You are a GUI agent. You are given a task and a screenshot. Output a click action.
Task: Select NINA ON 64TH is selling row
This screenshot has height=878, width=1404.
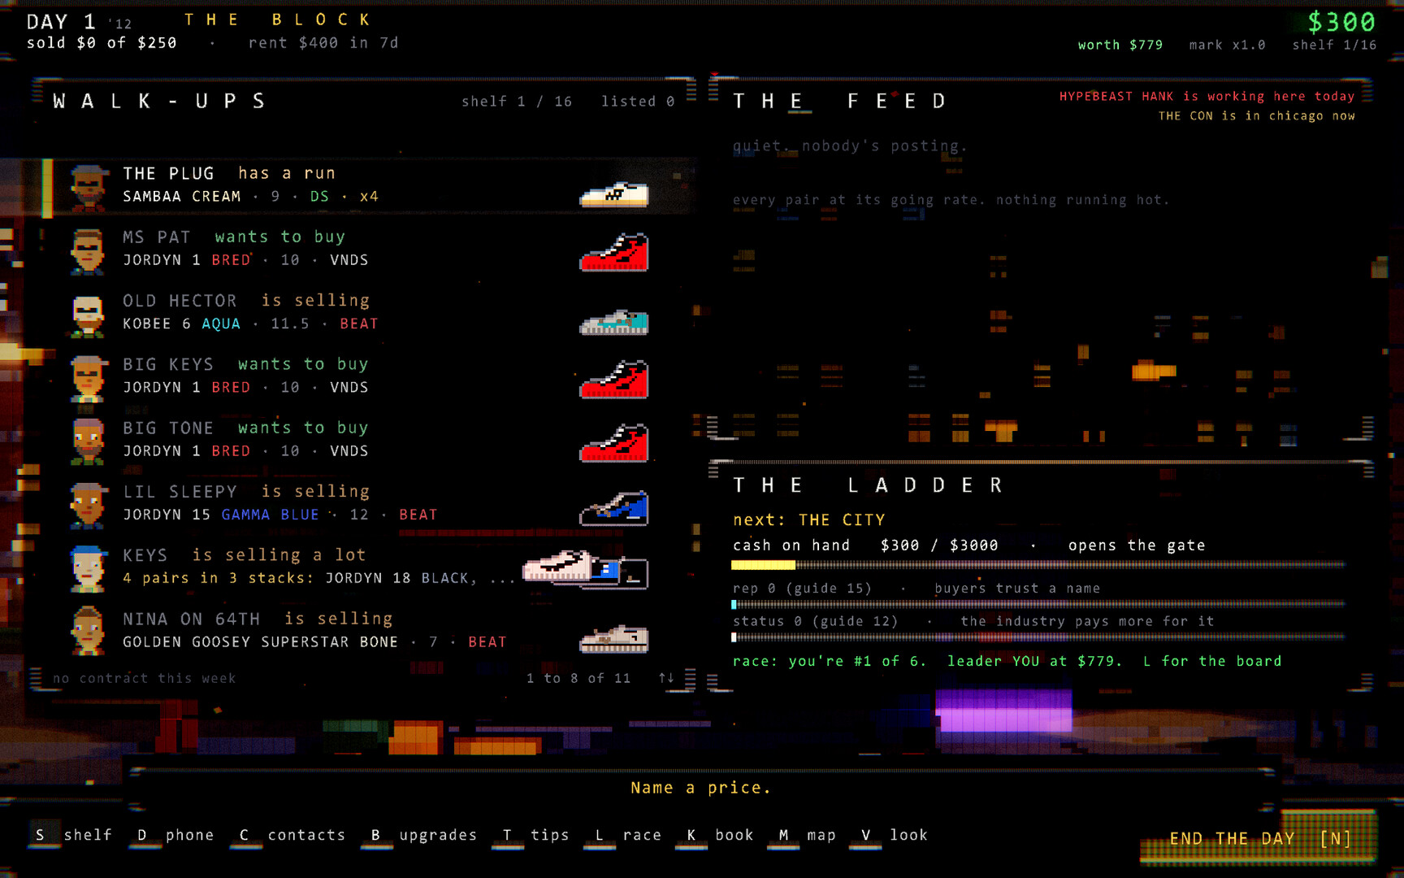click(370, 632)
